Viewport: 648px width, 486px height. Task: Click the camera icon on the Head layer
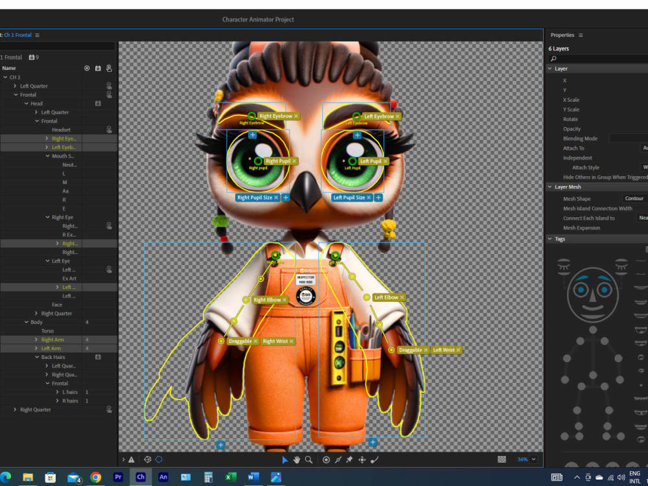98,104
